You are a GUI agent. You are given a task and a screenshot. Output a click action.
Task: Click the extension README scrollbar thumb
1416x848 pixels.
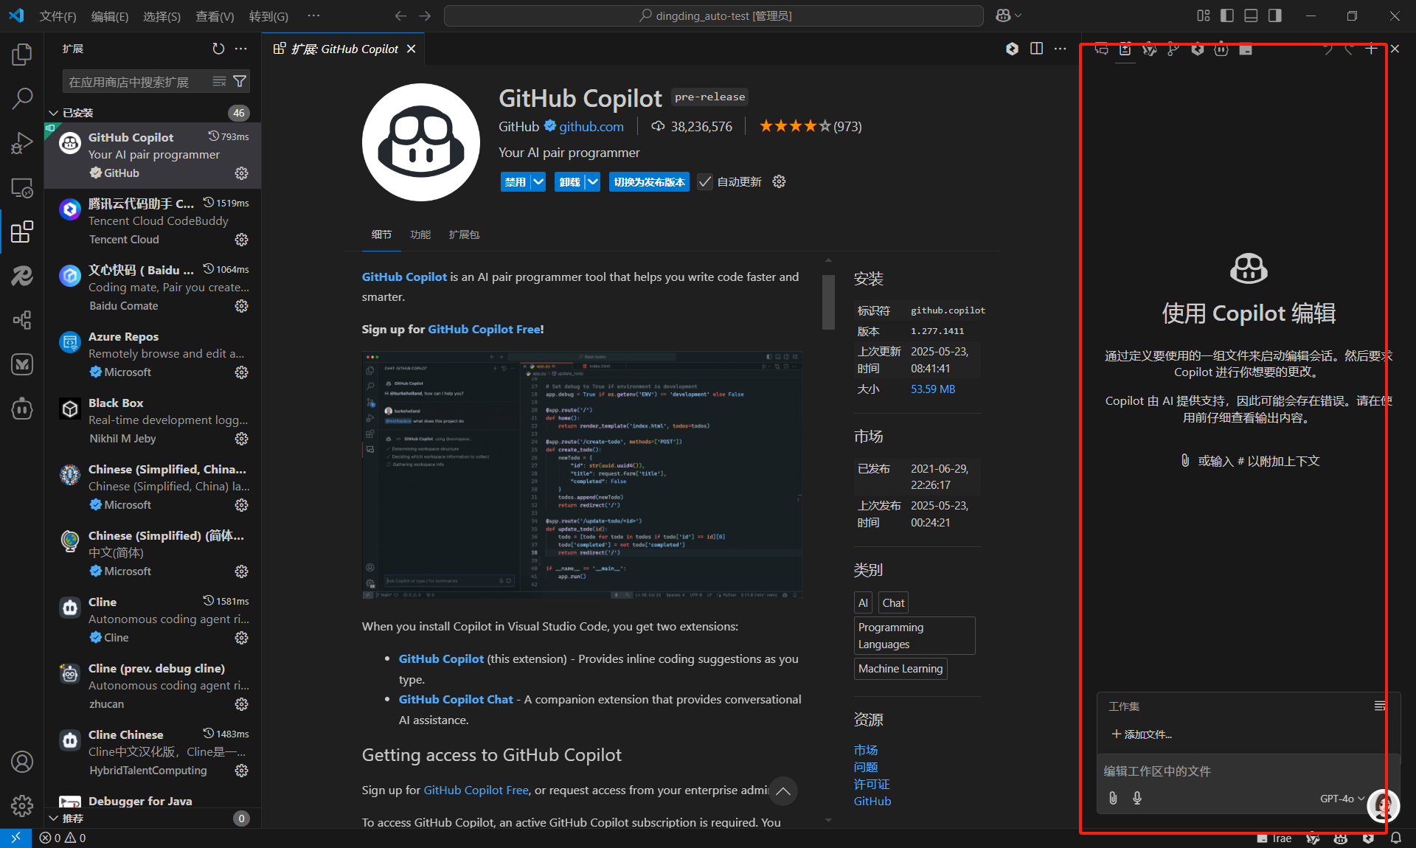coord(828,302)
